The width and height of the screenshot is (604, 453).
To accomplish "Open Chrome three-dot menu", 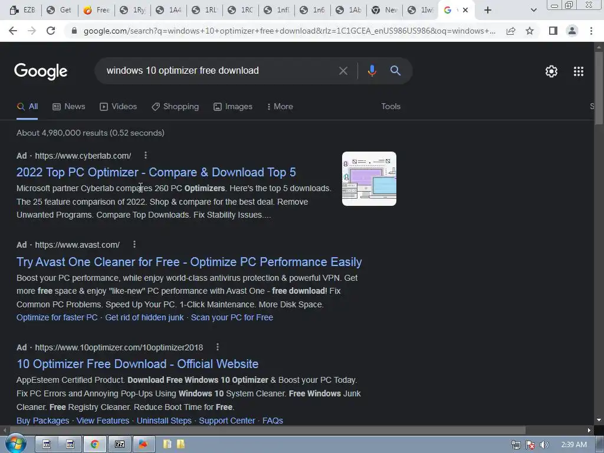I will click(591, 31).
